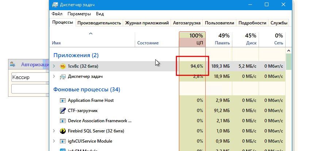Click the 1,0 МБ memory value

223,131
